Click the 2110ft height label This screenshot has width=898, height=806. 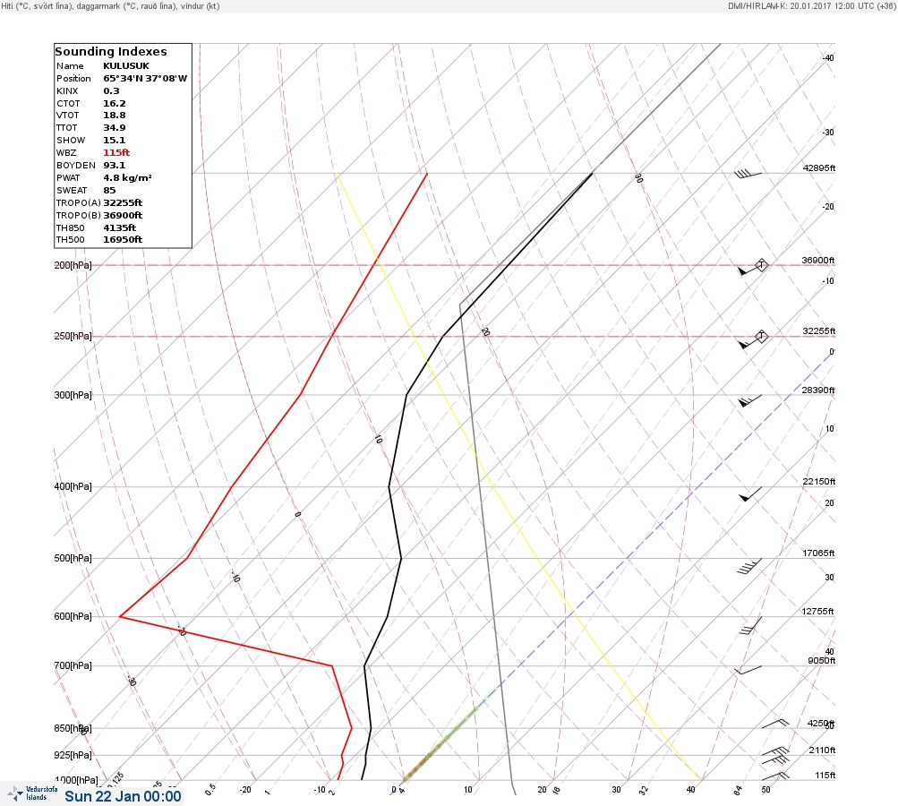click(x=822, y=750)
